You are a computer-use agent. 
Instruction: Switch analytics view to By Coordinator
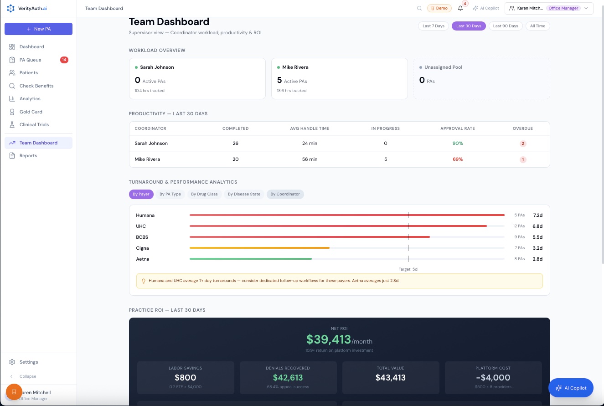pyautogui.click(x=285, y=194)
